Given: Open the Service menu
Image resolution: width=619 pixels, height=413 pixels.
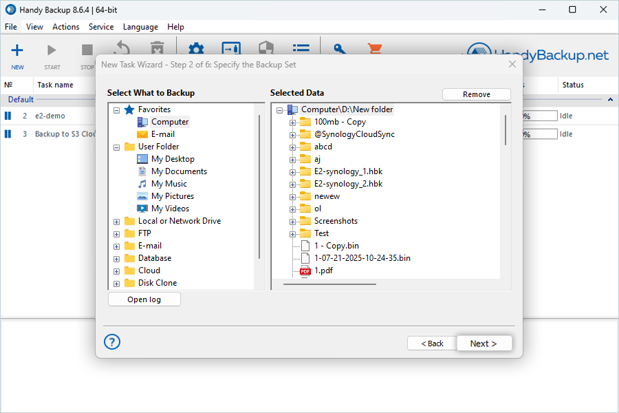Looking at the screenshot, I should pyautogui.click(x=101, y=26).
